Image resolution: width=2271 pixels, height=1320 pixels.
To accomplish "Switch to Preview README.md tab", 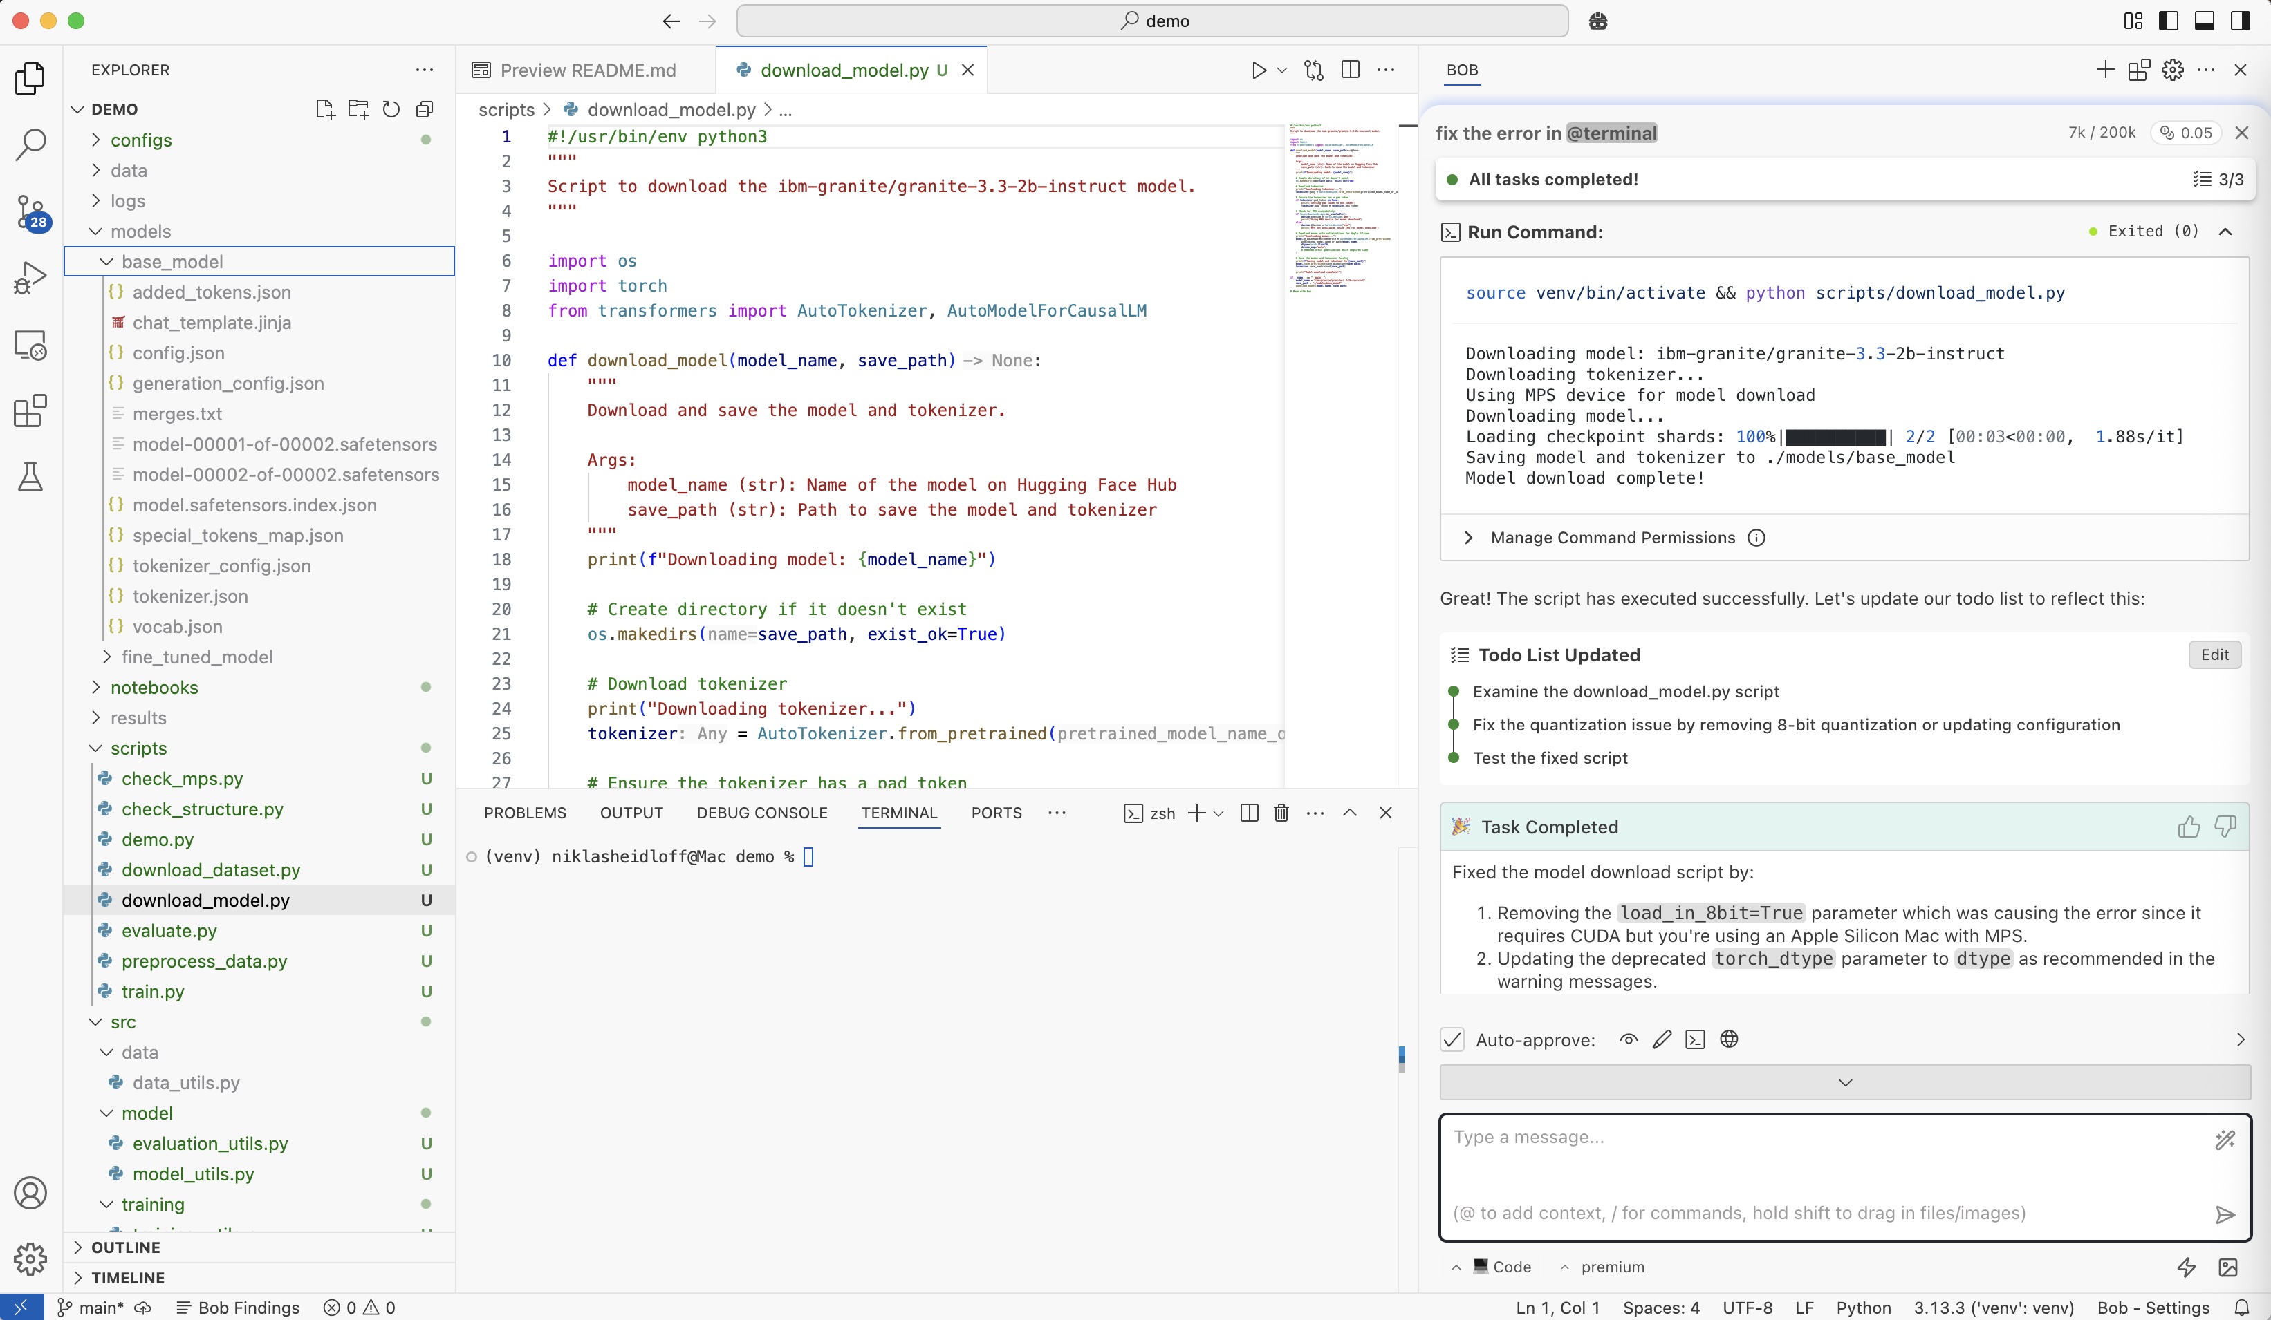I will click(x=586, y=70).
